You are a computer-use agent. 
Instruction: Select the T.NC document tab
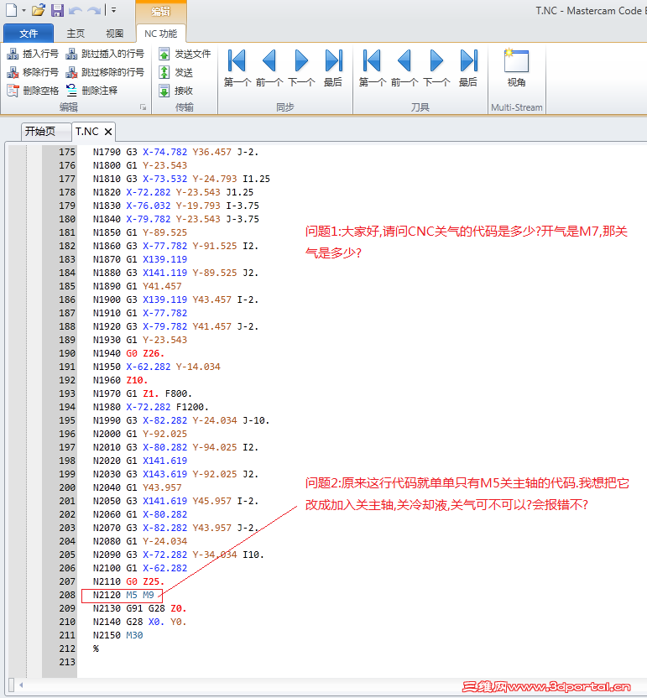coord(87,132)
